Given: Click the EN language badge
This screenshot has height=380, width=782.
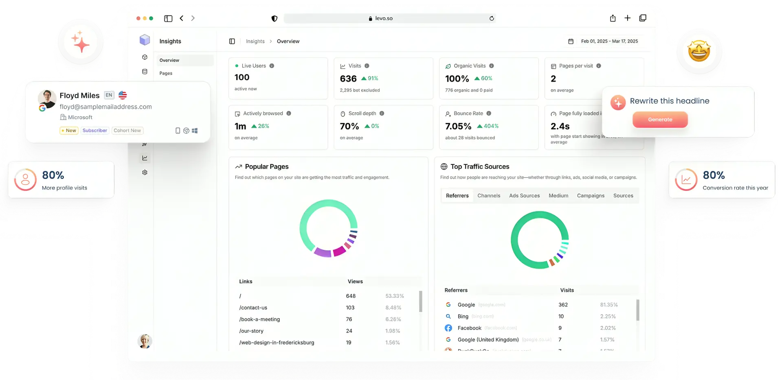Looking at the screenshot, I should pyautogui.click(x=109, y=95).
